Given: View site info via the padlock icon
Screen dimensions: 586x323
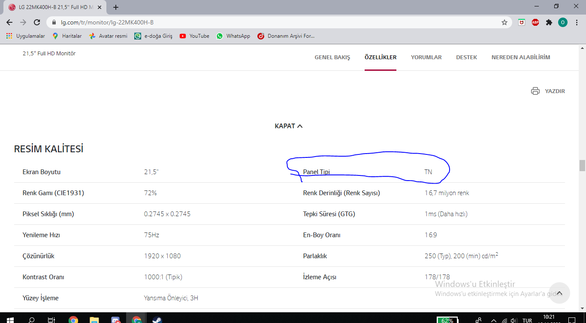Looking at the screenshot, I should [x=54, y=22].
